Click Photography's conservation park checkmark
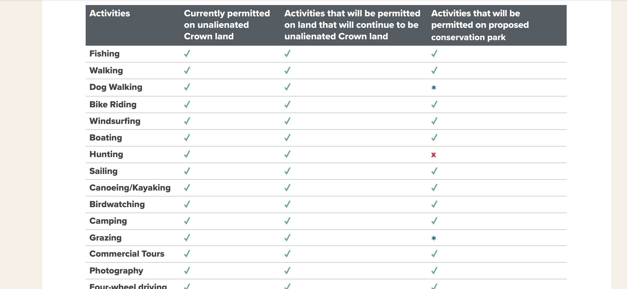Screen dimensions: 627x289 434,271
